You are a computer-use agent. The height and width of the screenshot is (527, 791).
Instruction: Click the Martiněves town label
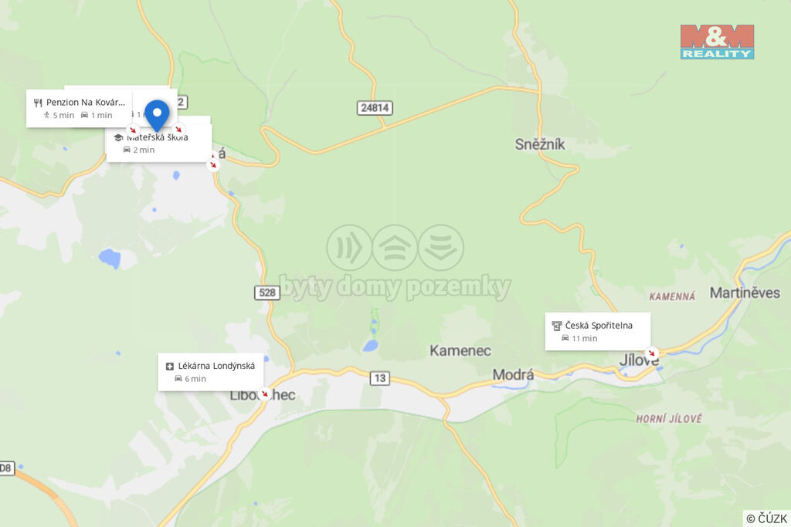point(745,292)
